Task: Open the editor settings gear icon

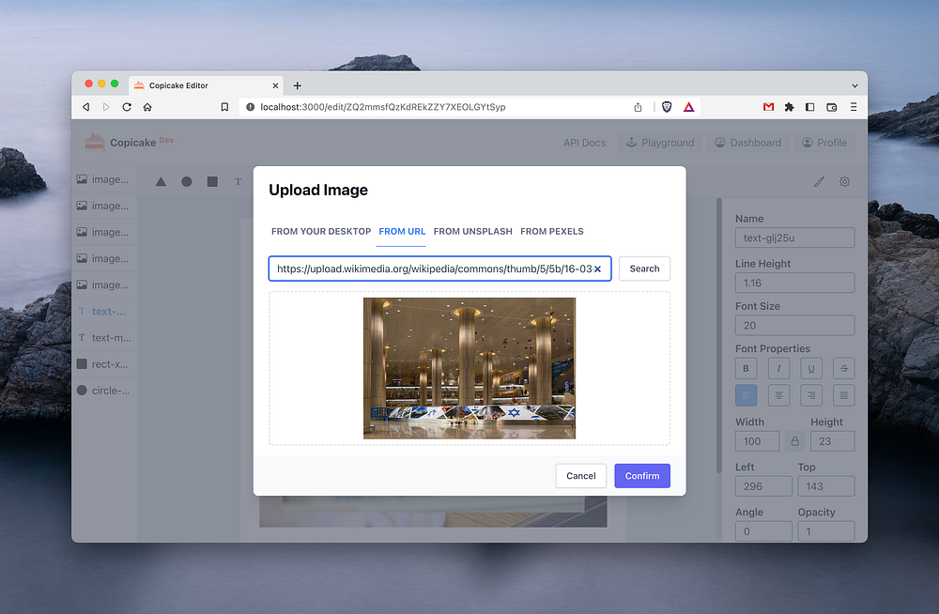Action: coord(844,181)
